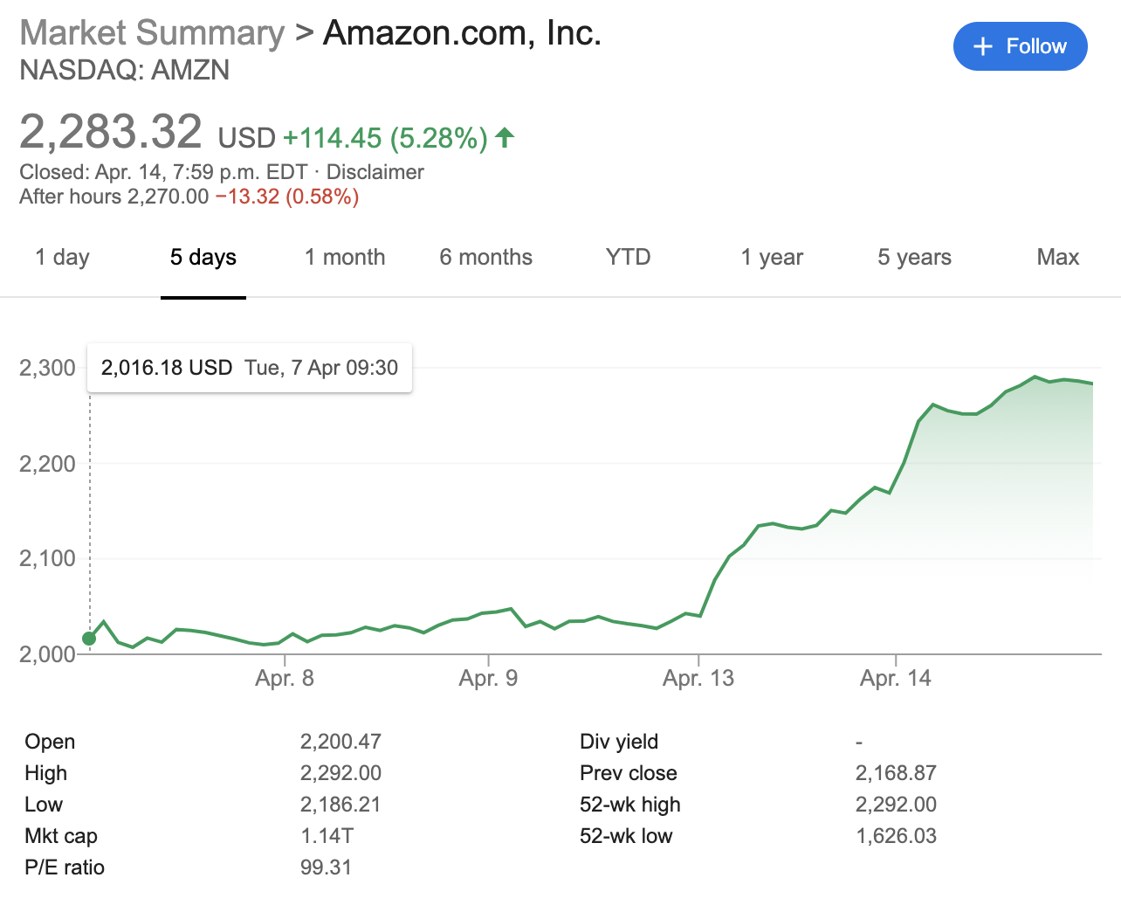Click the Apr. 8 date label
The height and width of the screenshot is (919, 1121).
tap(285, 678)
